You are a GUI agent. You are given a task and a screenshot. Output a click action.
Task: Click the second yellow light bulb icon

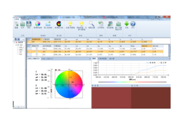click(81, 26)
